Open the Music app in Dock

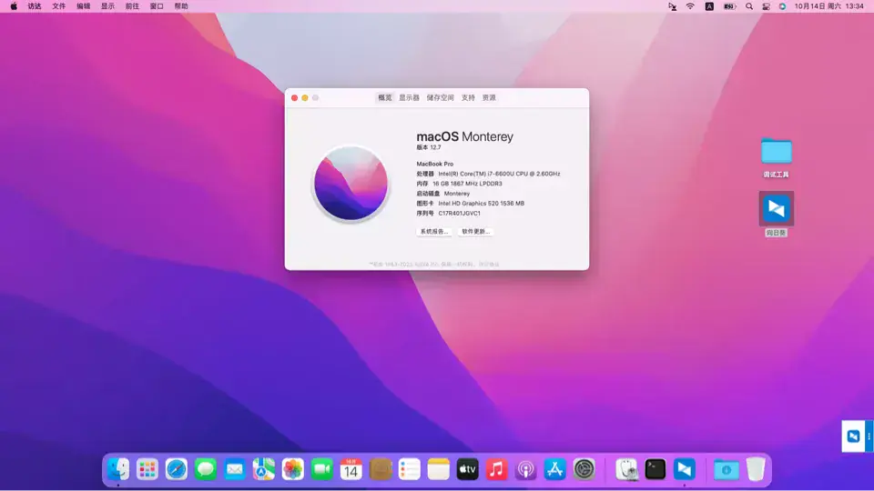[496, 469]
